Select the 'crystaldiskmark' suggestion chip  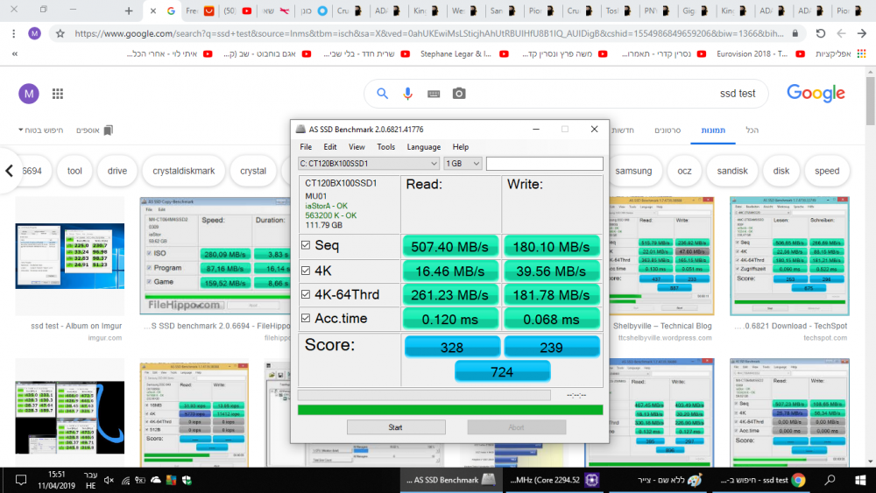(x=184, y=171)
